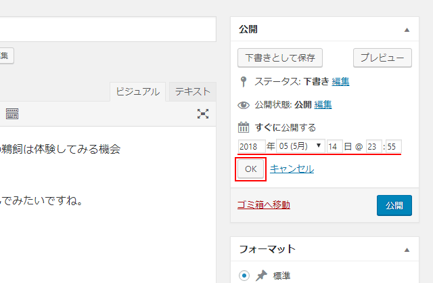Confirm the date with the OK button
The image size is (433, 283).
tap(250, 169)
